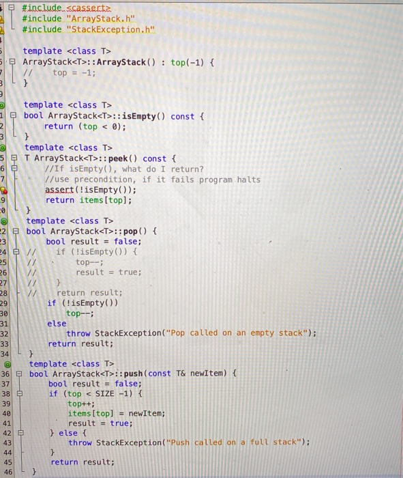Click line number 29 in the gutter
Viewport: 403px width, 478px height.
(3, 303)
